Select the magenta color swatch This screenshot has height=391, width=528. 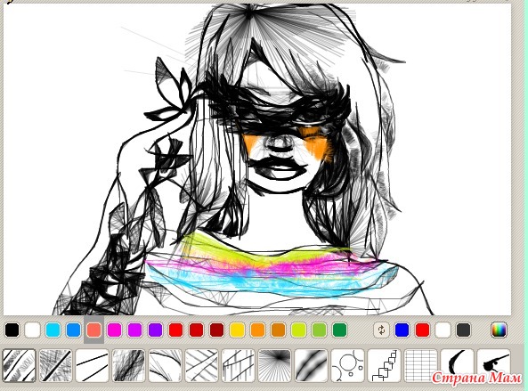coord(115,330)
